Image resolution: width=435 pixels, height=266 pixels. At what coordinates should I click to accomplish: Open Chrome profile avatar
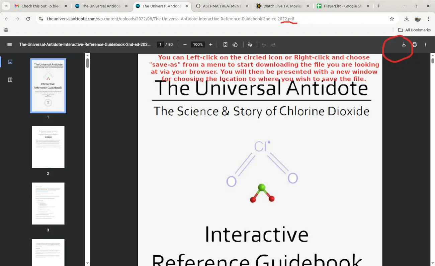pos(418,19)
